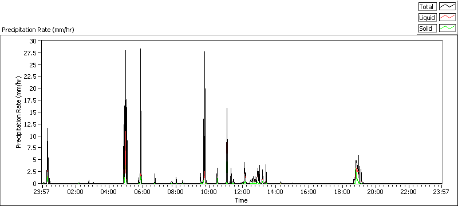
Task: Click the 7.5 value on y-axis
Action: (x=32, y=148)
